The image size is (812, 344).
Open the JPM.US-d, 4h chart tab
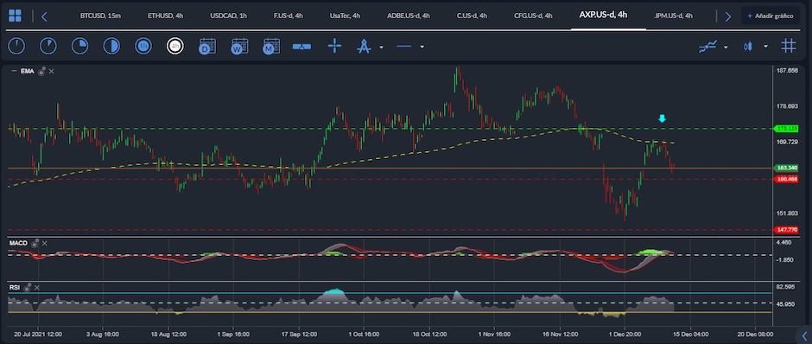673,16
